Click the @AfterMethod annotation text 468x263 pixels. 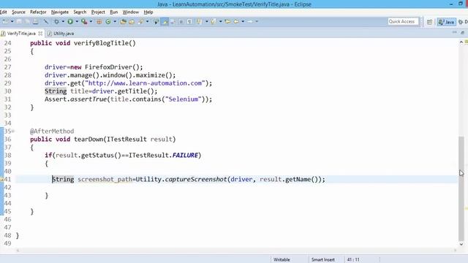(52, 131)
